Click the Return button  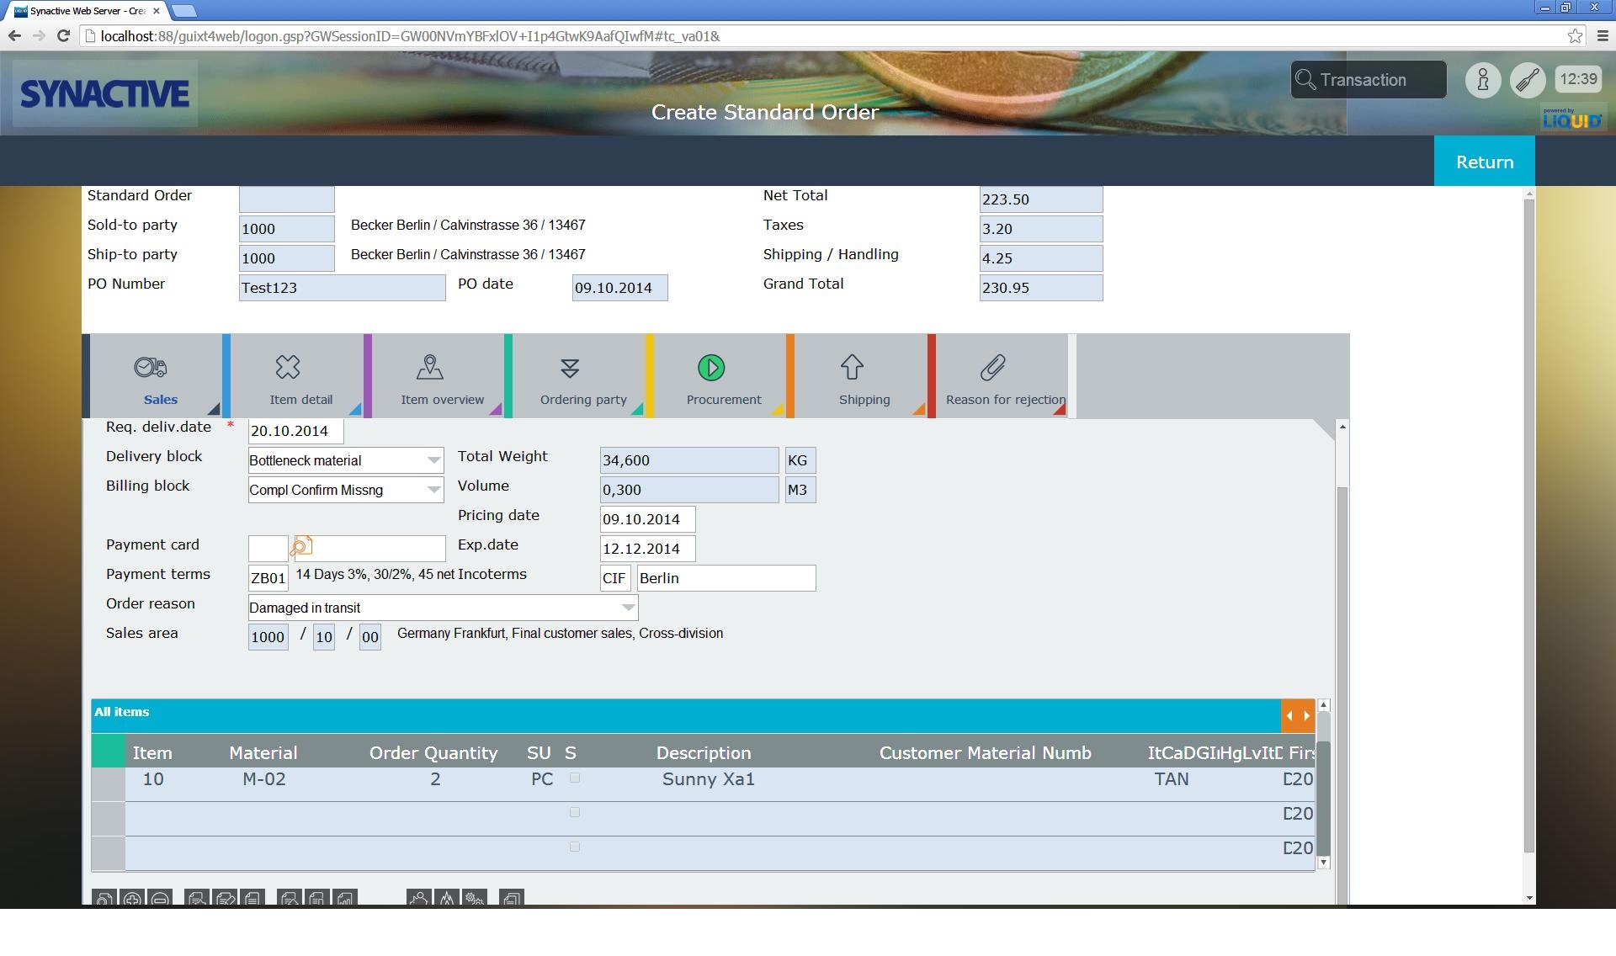[1484, 161]
